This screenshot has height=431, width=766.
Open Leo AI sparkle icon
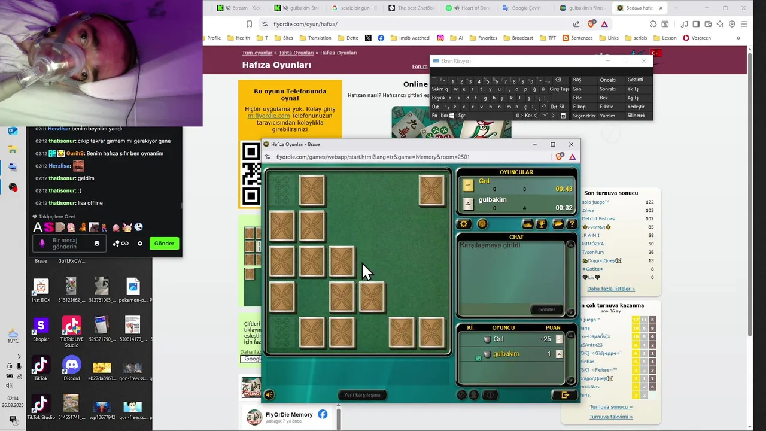[x=720, y=24]
